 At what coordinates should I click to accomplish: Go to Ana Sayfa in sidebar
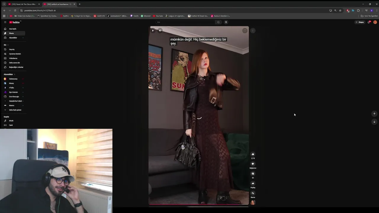coord(14,29)
